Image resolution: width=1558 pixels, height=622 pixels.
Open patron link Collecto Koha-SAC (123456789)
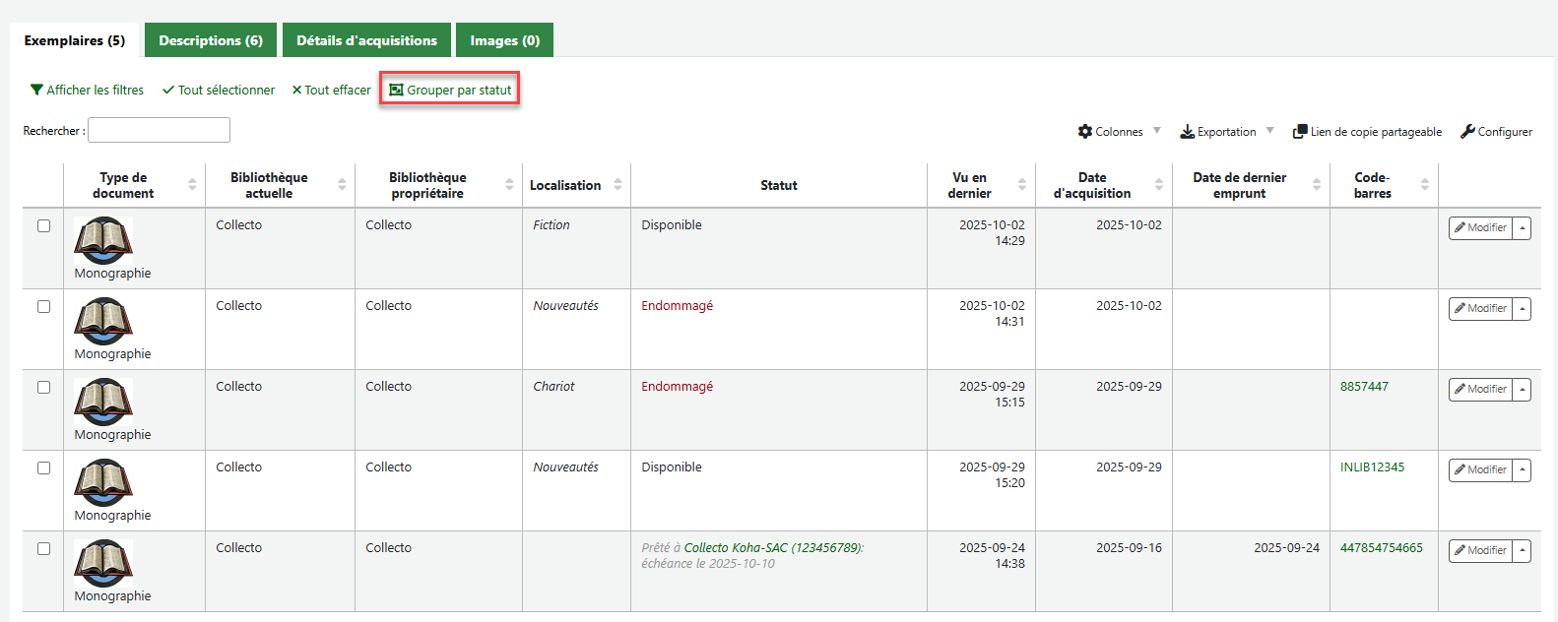(x=772, y=548)
